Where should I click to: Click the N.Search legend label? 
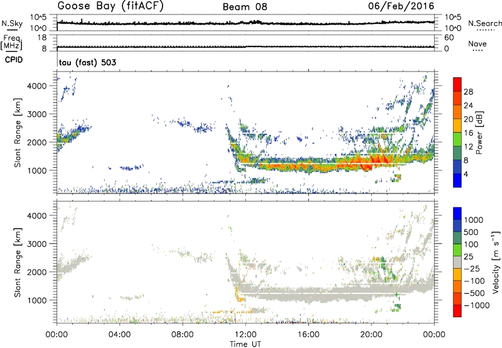484,23
